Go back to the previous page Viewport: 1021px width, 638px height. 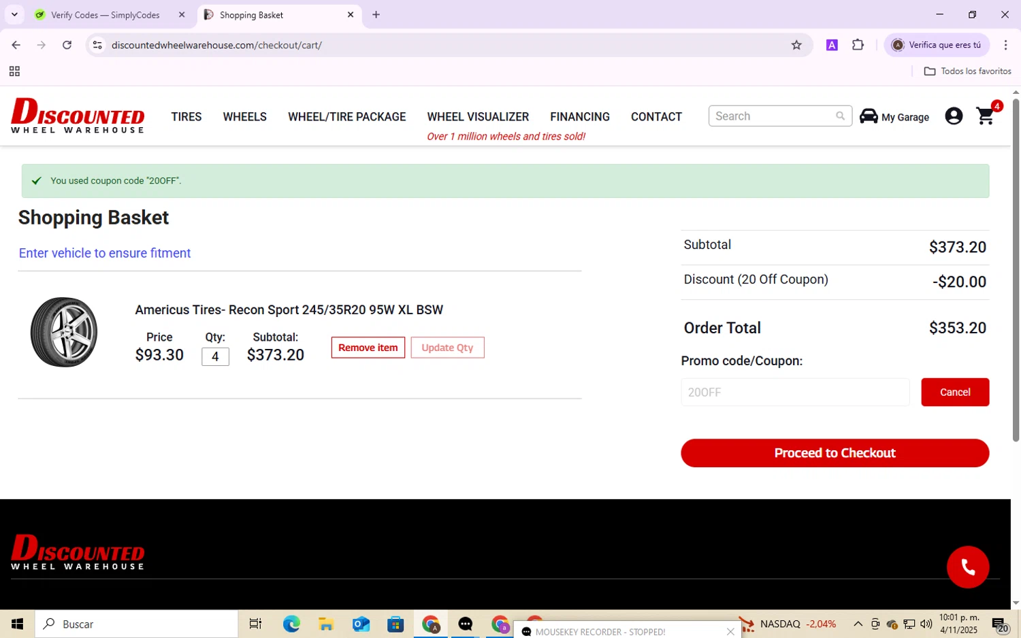coord(16,45)
